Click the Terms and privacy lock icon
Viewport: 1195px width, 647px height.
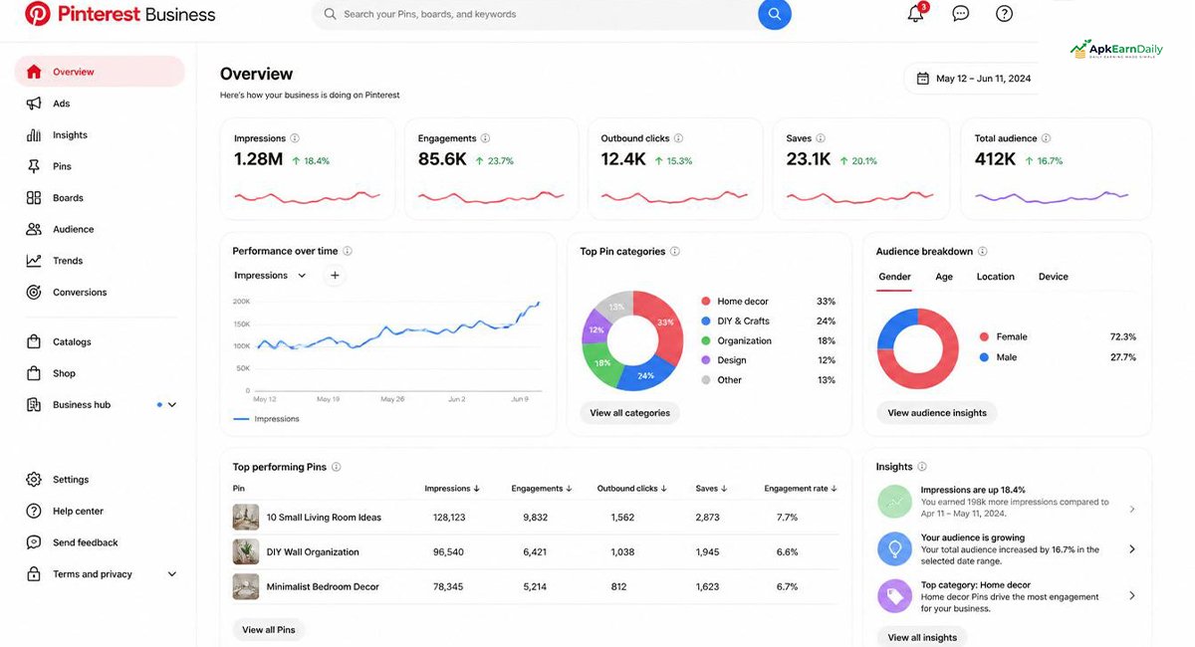coord(34,574)
